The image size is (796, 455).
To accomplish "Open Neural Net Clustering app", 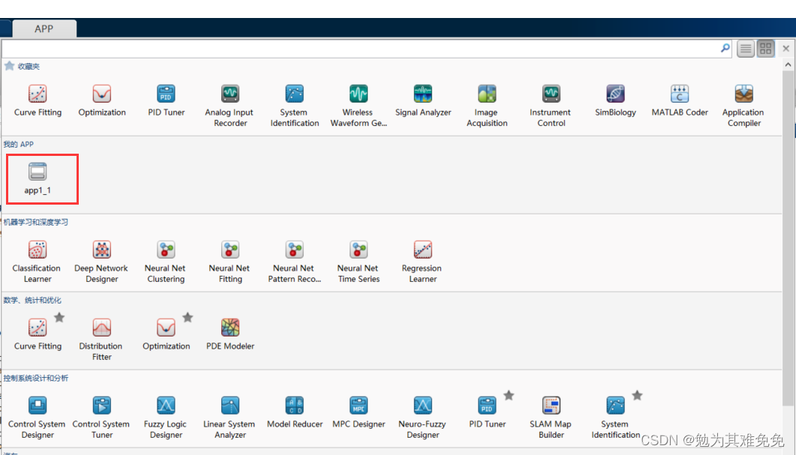I will click(166, 262).
